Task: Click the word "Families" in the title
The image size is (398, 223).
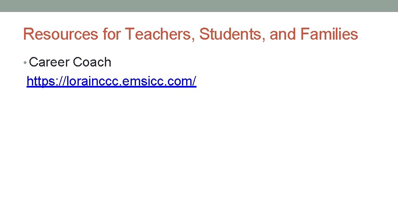Action: (329, 34)
